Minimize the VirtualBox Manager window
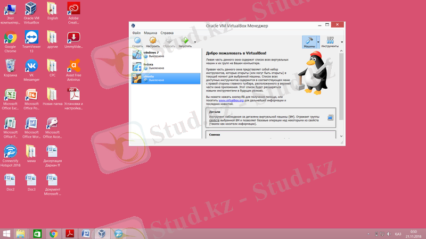This screenshot has width=426, height=239. click(x=319, y=25)
